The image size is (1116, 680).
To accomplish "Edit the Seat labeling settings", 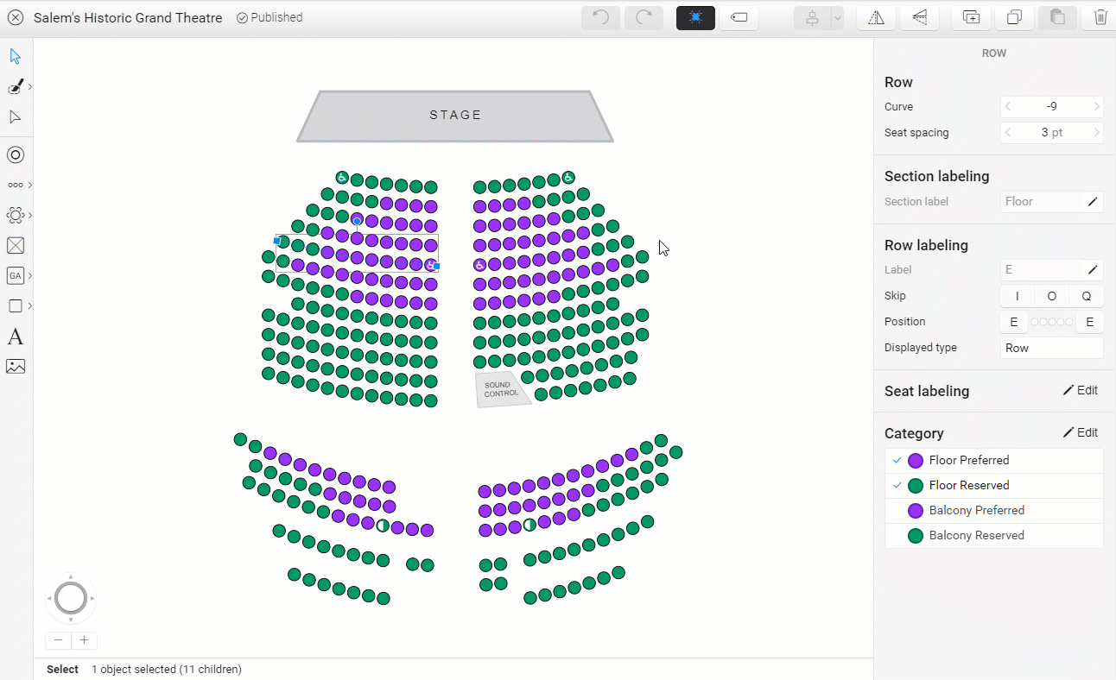I will pyautogui.click(x=1080, y=390).
